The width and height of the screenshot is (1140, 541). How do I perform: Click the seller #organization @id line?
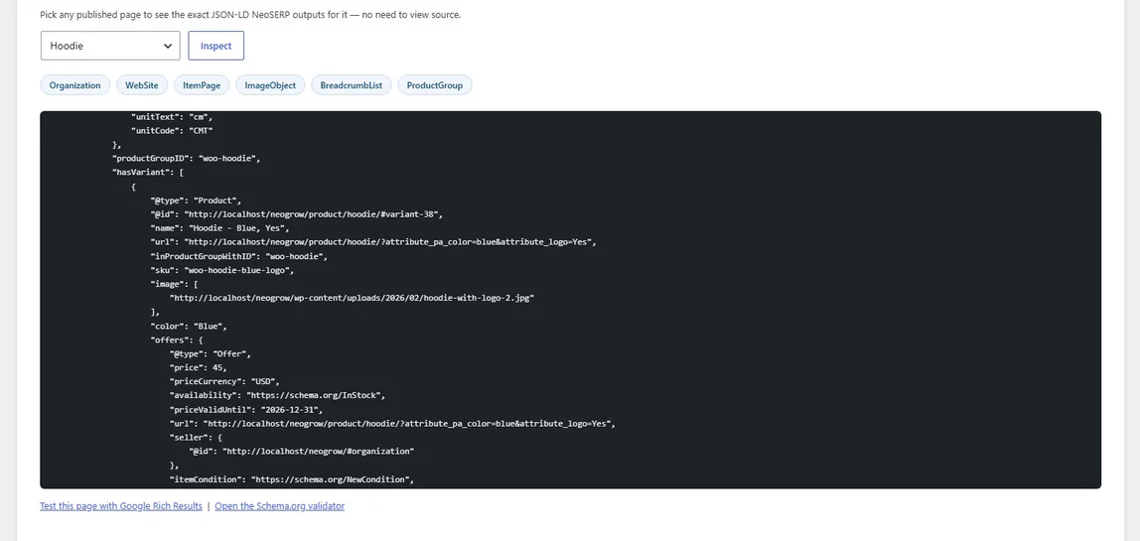302,452
